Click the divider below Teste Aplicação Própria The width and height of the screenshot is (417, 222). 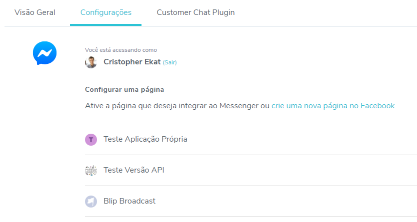coord(250,155)
